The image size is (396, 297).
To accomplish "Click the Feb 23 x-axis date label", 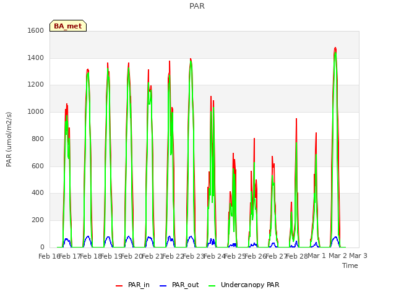I will 194,256.
